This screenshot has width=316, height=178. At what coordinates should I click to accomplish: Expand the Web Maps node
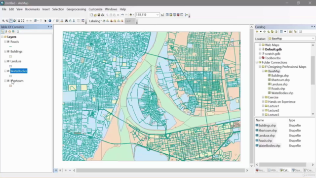(x=260, y=45)
